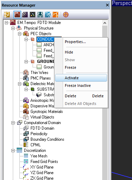Collapse the Discretization node
Image resolution: width=132 pixels, height=180 pixels.
13,150
